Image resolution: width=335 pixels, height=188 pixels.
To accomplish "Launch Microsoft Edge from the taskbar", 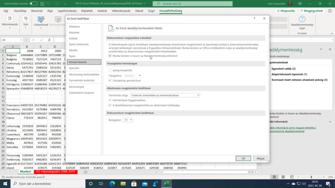I will coord(112,183).
